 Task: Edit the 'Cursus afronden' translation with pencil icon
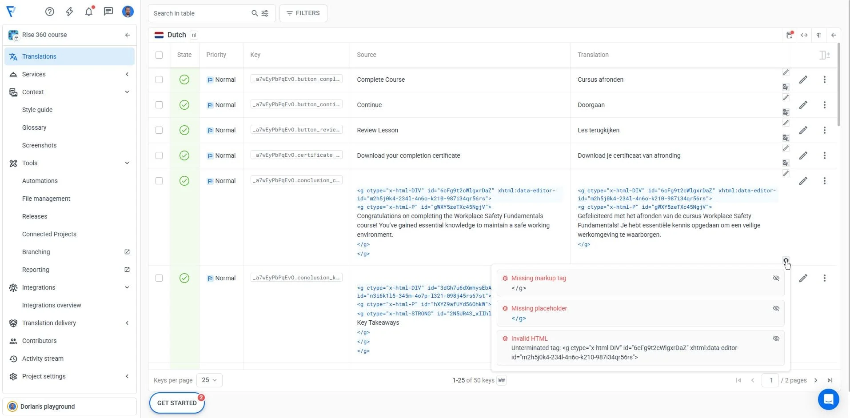803,80
